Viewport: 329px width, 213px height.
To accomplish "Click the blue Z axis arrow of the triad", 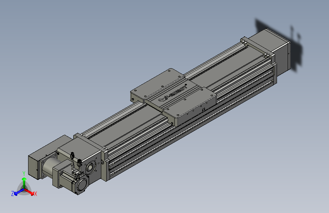I will [19, 192].
